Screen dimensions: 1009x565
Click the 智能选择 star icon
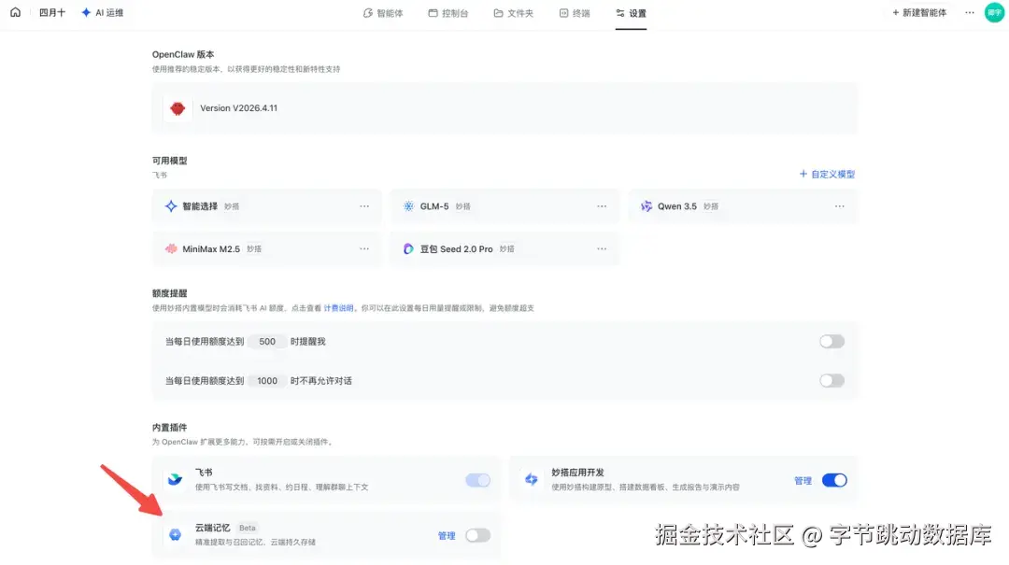[171, 206]
